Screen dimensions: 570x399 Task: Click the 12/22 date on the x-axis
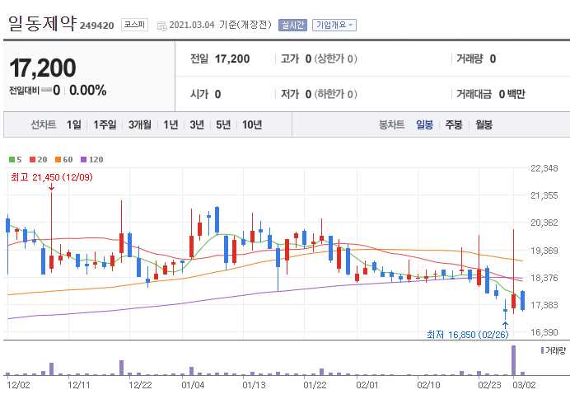(x=140, y=385)
